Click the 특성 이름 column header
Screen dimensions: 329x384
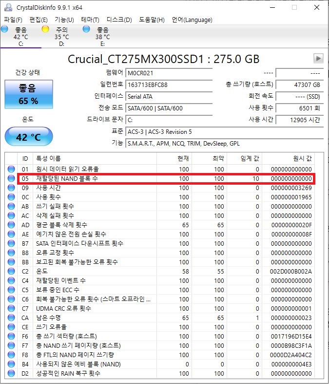(x=95, y=159)
